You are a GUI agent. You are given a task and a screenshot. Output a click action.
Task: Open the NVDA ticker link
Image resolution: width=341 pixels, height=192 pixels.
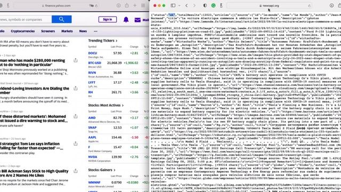[x=93, y=157]
